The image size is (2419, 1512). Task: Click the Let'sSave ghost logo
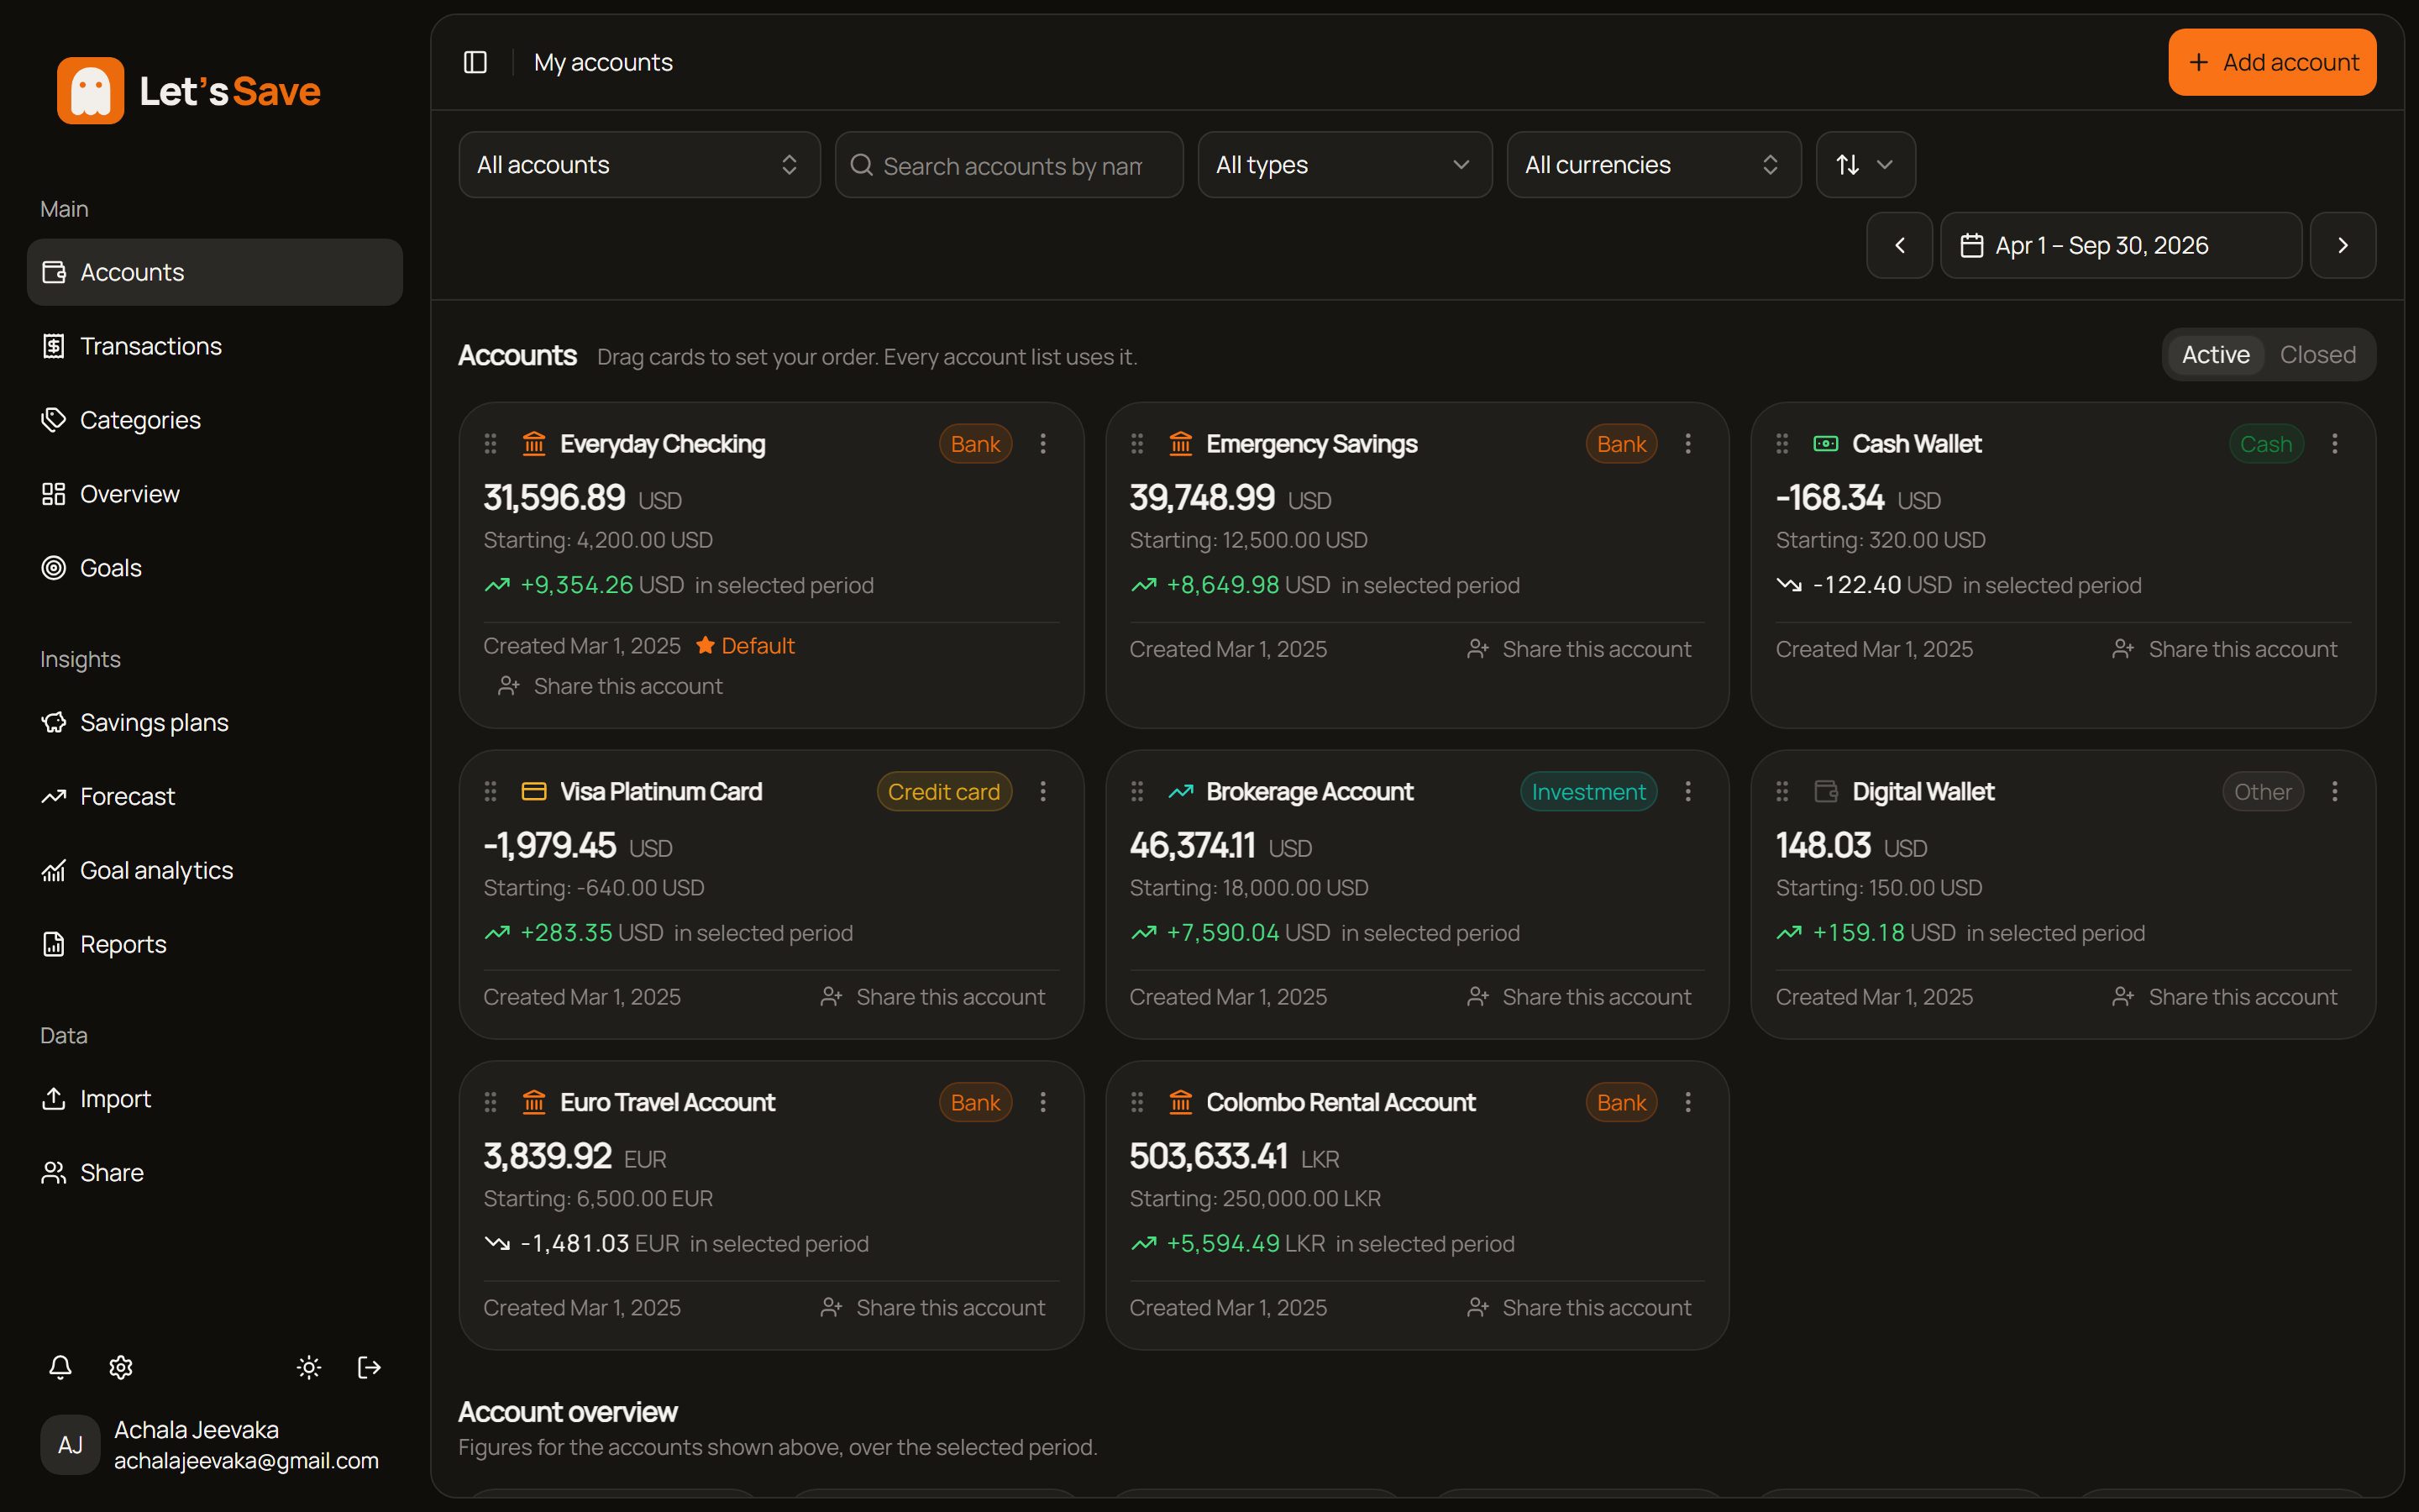click(x=90, y=90)
